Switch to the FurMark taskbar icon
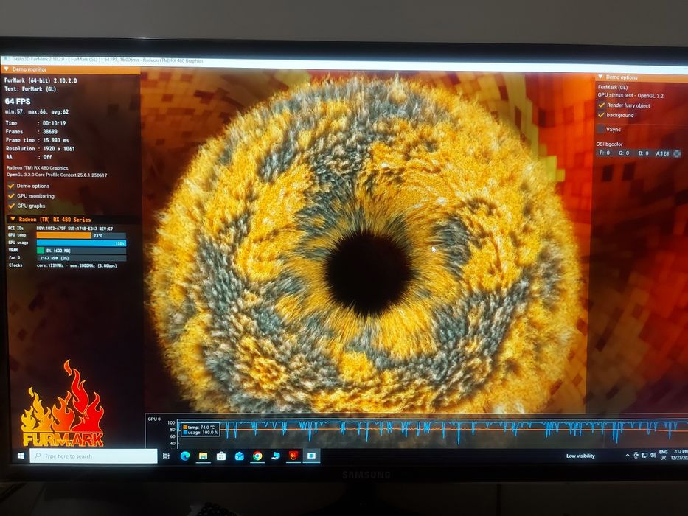This screenshot has height=516, width=688. (293, 456)
